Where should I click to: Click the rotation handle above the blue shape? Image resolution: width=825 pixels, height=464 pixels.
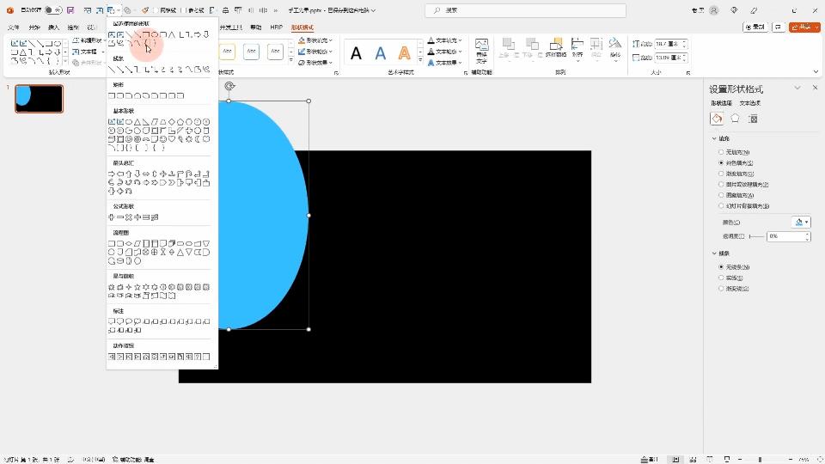[229, 86]
